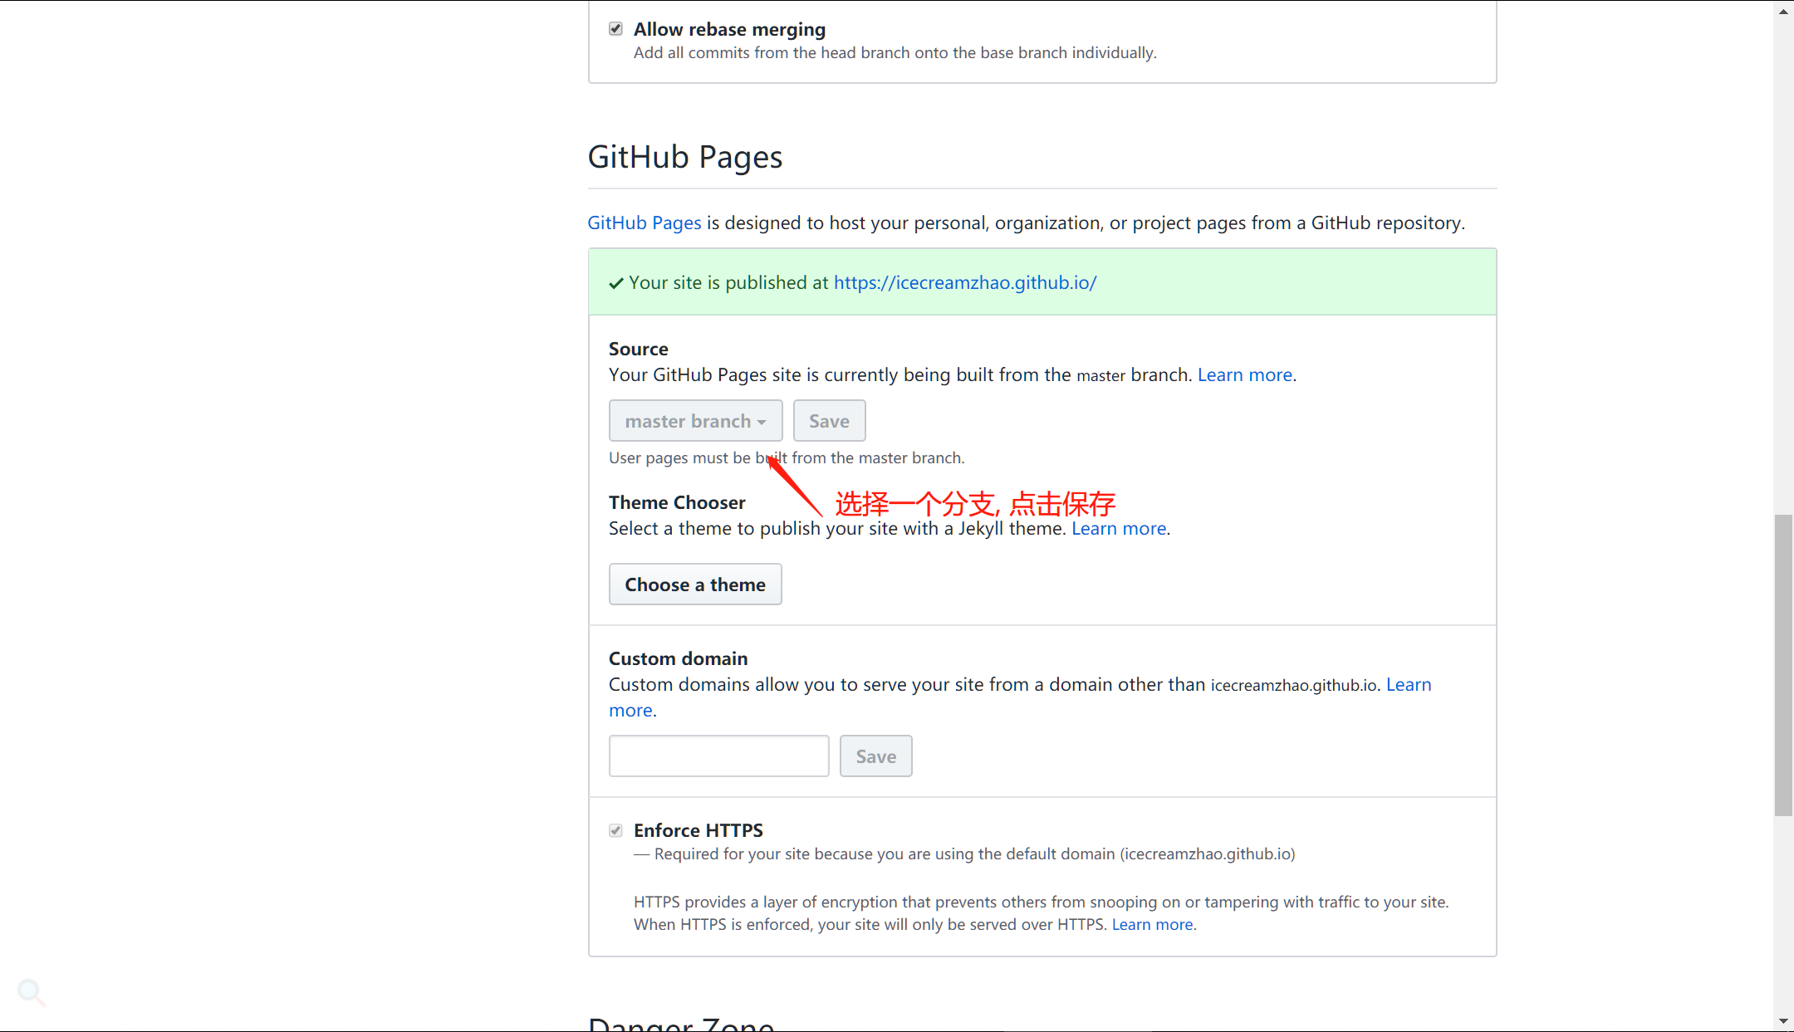Click Learn more for Theme Chooser
The height and width of the screenshot is (1032, 1794).
1119,528
